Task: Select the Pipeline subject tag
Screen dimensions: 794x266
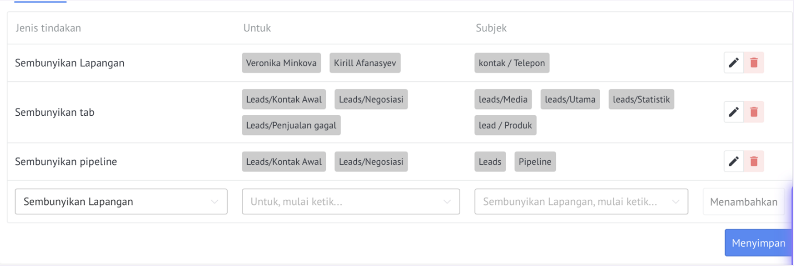Action: tap(535, 162)
